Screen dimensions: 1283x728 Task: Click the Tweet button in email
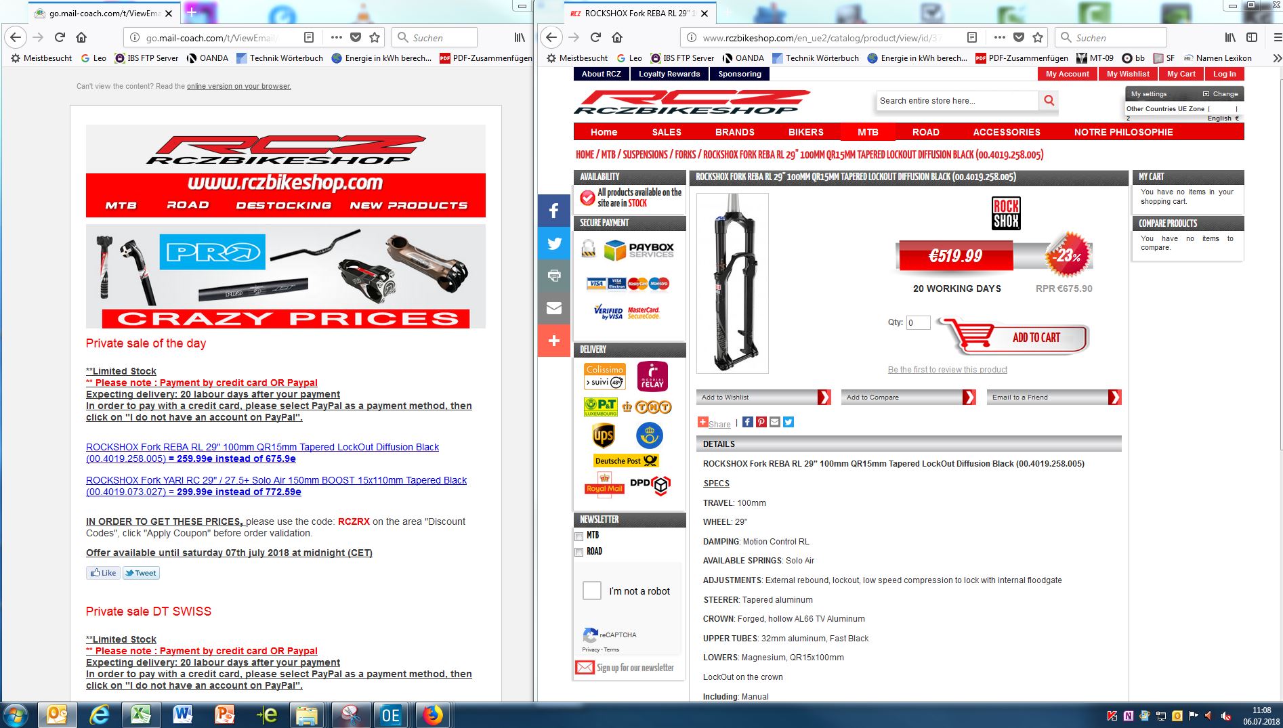141,573
